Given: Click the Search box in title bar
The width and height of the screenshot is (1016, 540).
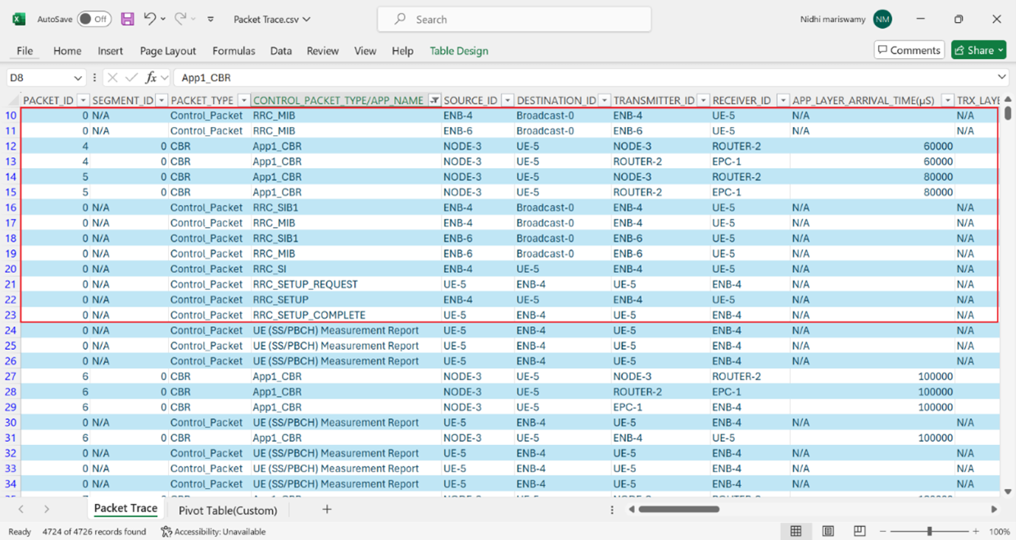Looking at the screenshot, I should click(x=514, y=19).
